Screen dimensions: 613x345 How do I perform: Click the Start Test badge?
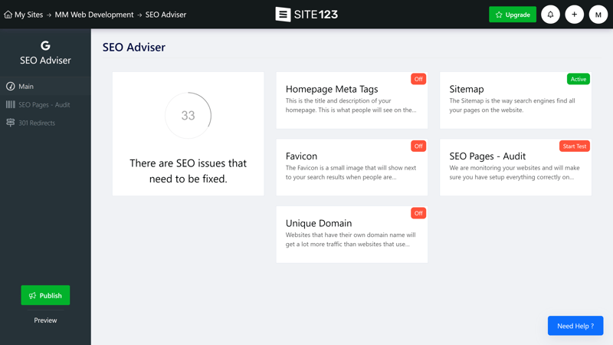coord(574,146)
